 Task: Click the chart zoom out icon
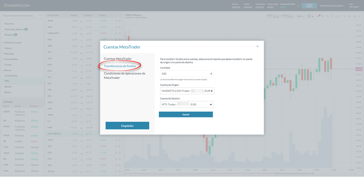click(x=327, y=16)
